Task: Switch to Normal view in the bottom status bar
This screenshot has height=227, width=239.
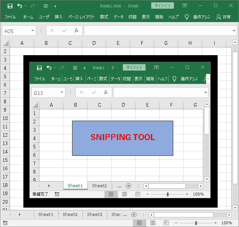Action: tap(139, 223)
